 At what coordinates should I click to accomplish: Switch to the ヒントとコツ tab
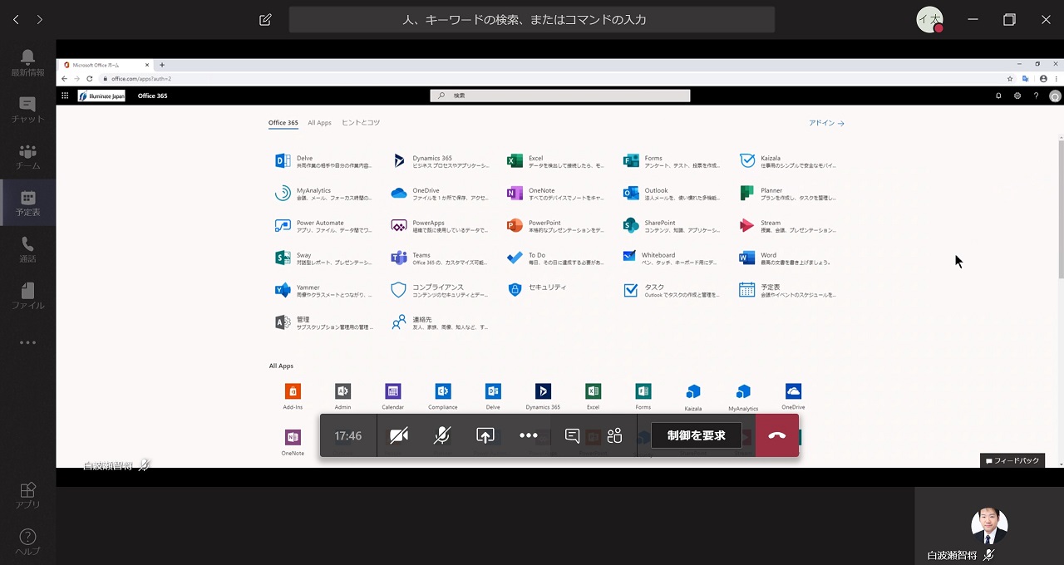(x=361, y=123)
